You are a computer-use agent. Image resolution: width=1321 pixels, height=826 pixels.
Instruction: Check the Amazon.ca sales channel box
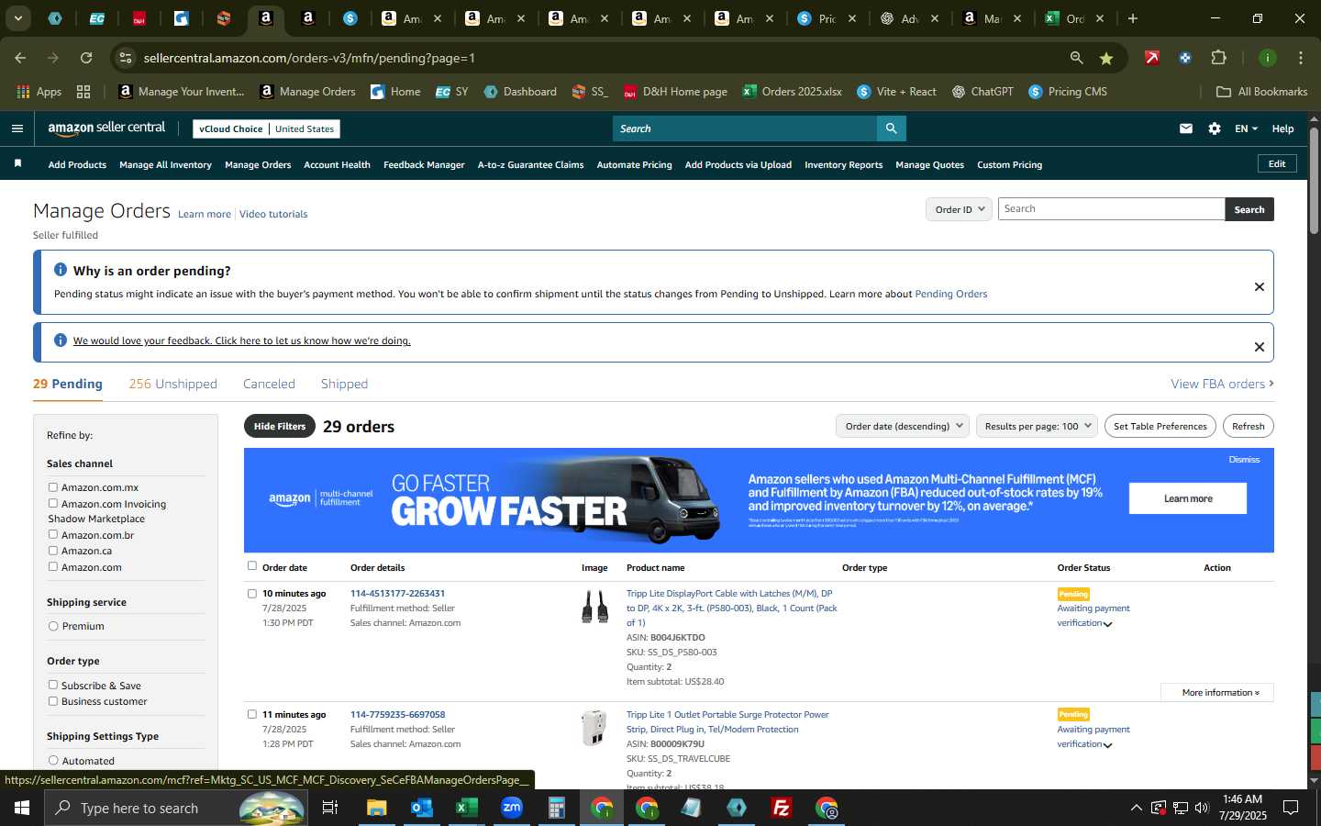tap(53, 551)
